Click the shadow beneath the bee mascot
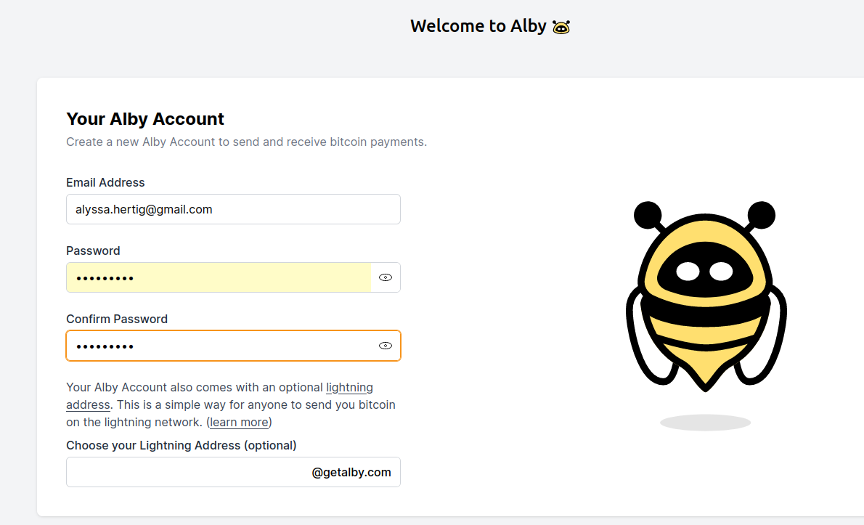The width and height of the screenshot is (864, 525). pos(705,421)
